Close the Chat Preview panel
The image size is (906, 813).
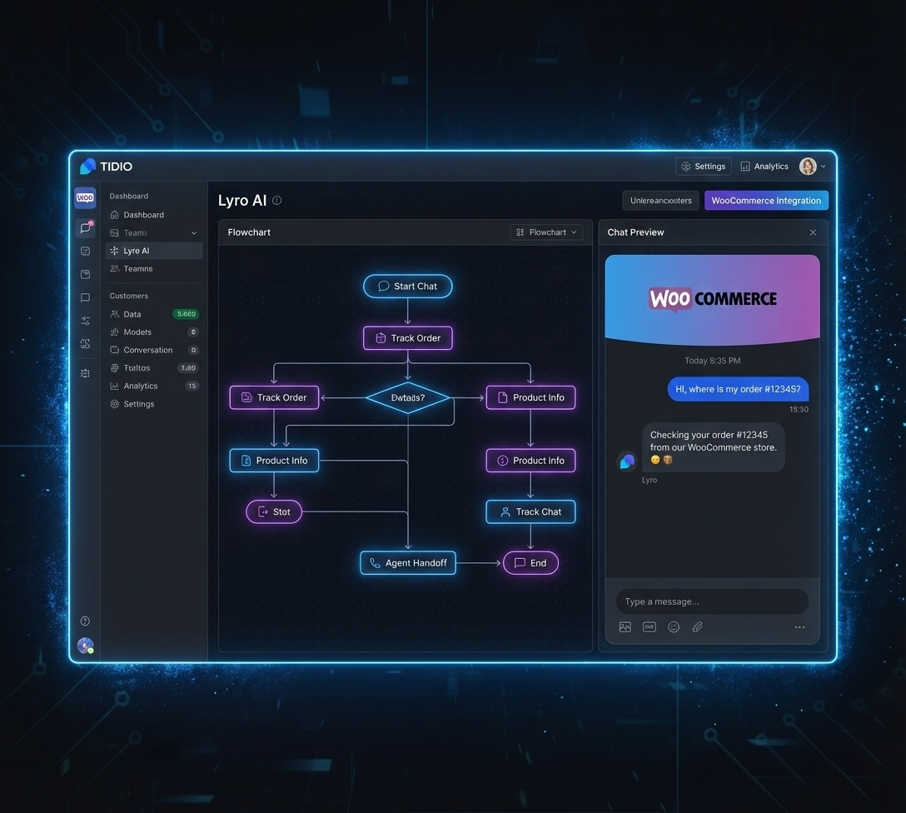point(813,232)
